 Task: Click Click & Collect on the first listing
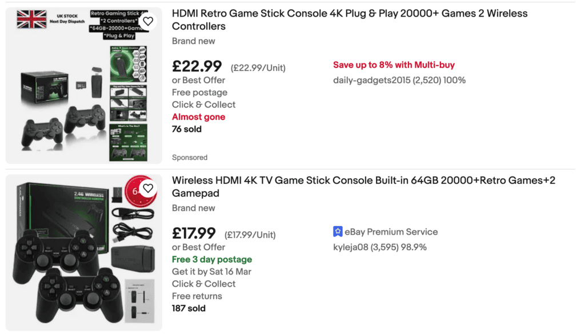click(x=203, y=104)
